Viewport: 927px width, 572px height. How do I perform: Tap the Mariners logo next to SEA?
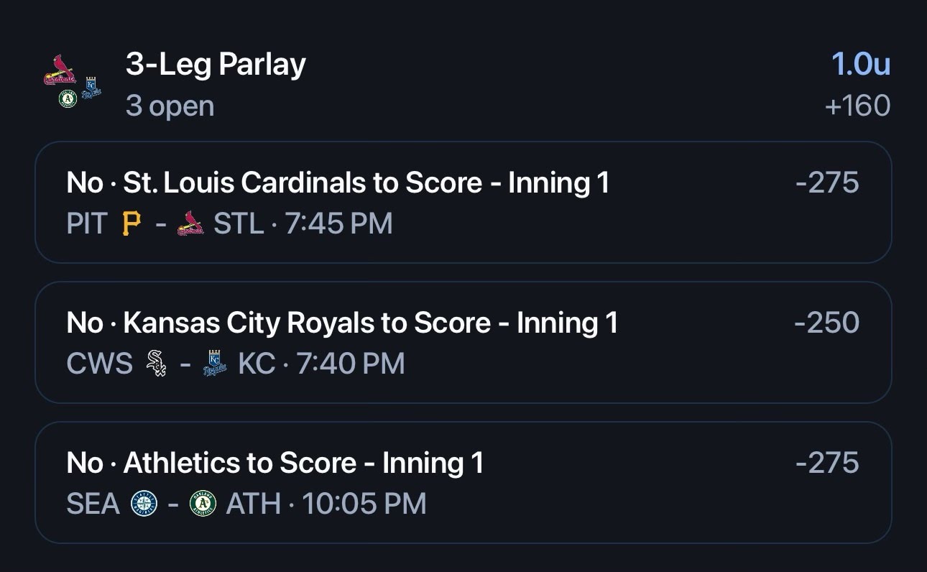click(144, 504)
